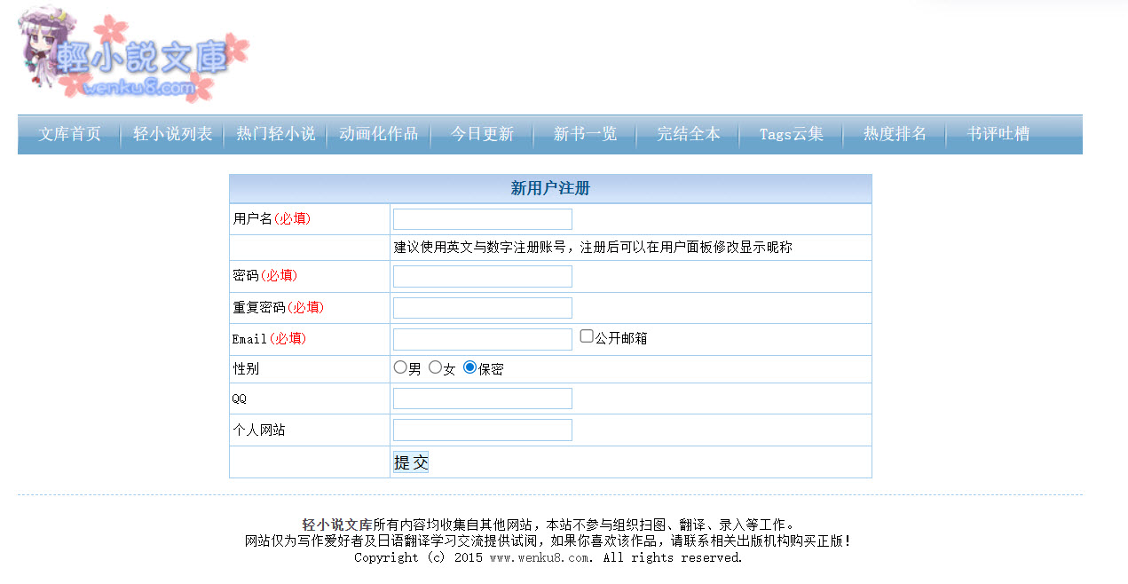Click the Email(必填) label
The width and height of the screenshot is (1128, 584).
(270, 339)
